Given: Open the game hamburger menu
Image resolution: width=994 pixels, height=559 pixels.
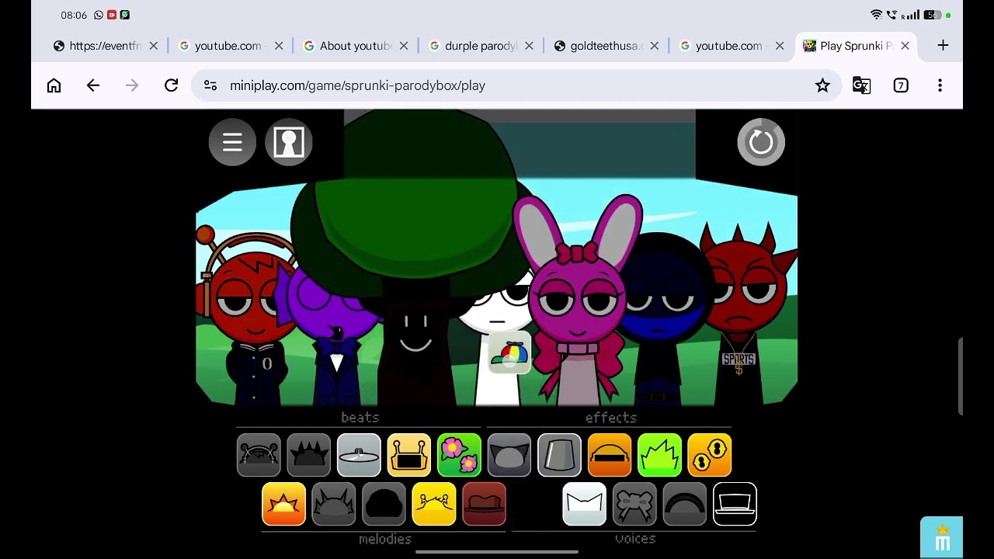Looking at the screenshot, I should click(x=232, y=142).
